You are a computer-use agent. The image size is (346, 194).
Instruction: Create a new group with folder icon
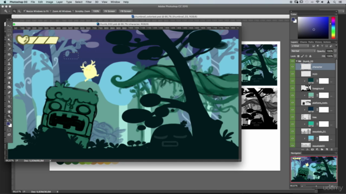click(322, 150)
